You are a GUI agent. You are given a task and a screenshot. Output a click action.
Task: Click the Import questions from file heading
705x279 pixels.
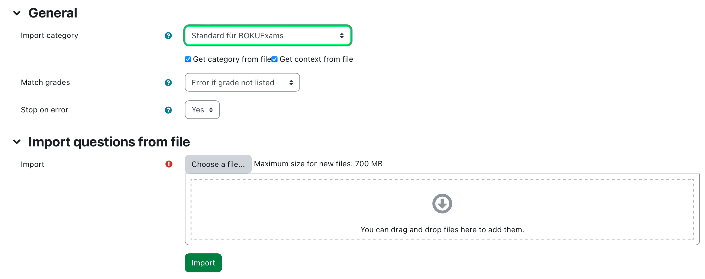109,142
